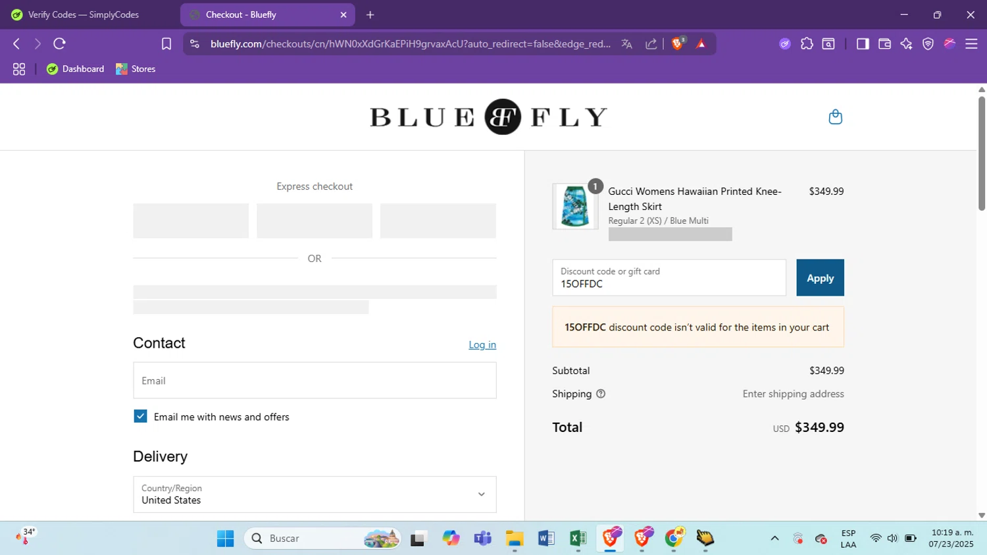Go back to the previous page

16,44
